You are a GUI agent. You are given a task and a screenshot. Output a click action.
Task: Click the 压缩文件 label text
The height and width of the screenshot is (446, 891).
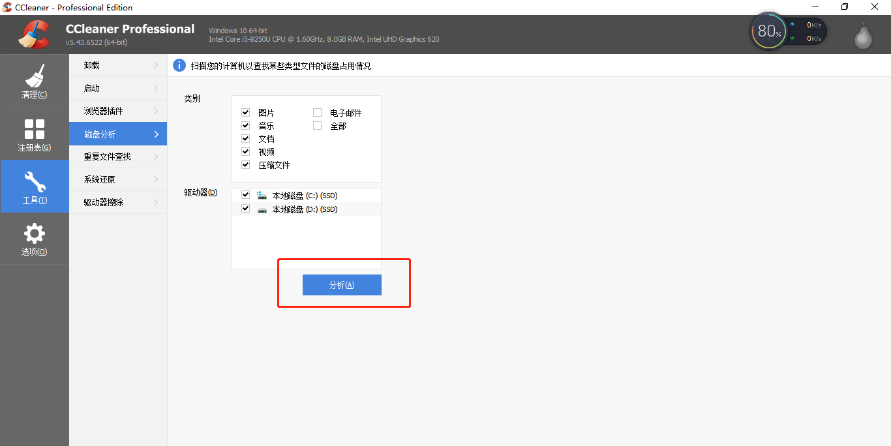click(x=274, y=165)
